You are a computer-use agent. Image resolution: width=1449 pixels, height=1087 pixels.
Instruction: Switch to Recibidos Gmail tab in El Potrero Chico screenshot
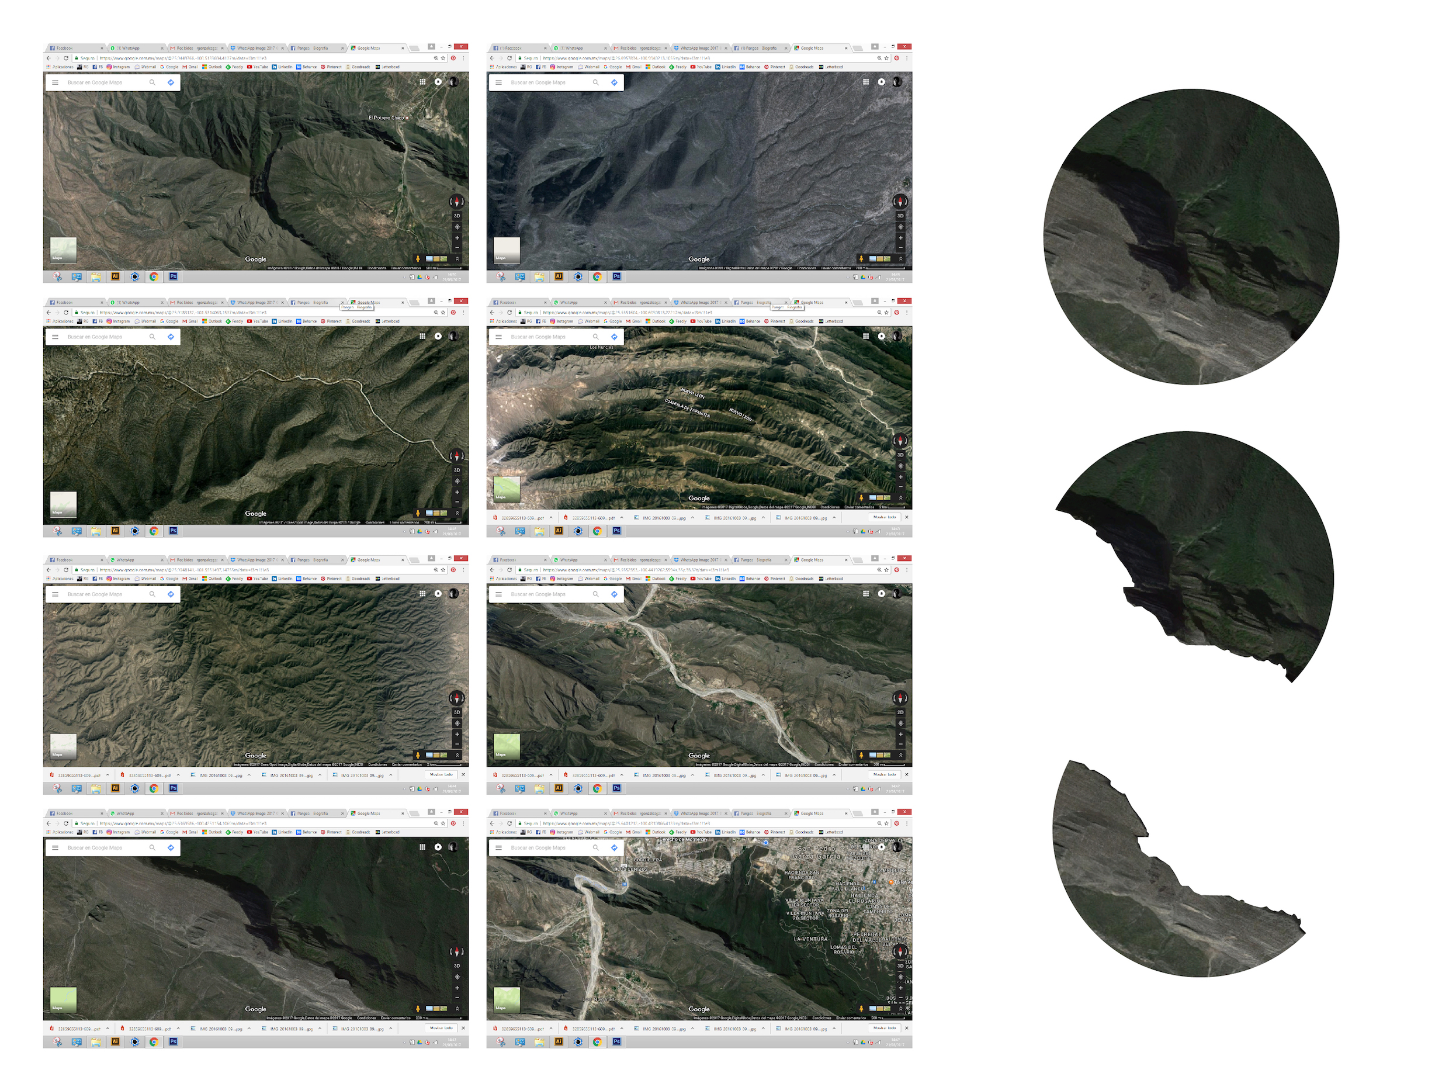196,48
